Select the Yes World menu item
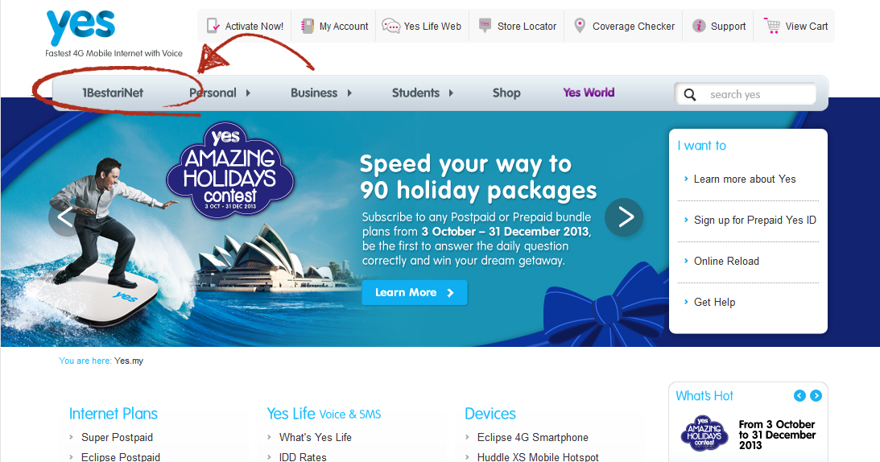 click(x=589, y=93)
